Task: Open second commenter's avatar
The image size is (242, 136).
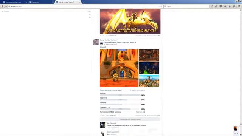Action: pos(102,133)
